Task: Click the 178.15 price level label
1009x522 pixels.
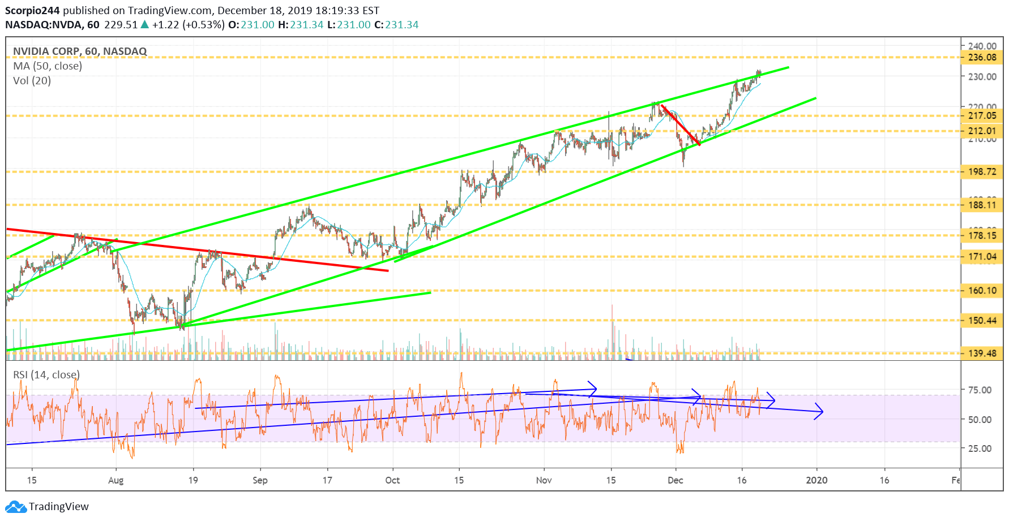Action: point(982,235)
